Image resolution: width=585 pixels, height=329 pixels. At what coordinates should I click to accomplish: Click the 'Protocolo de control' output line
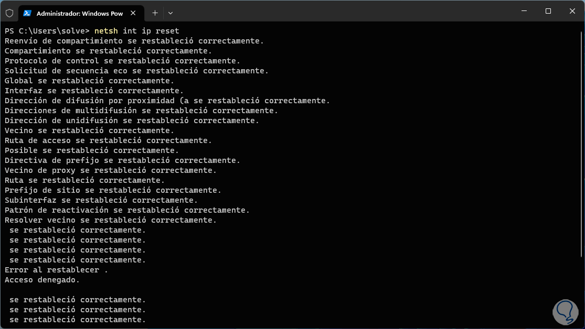pyautogui.click(x=122, y=61)
